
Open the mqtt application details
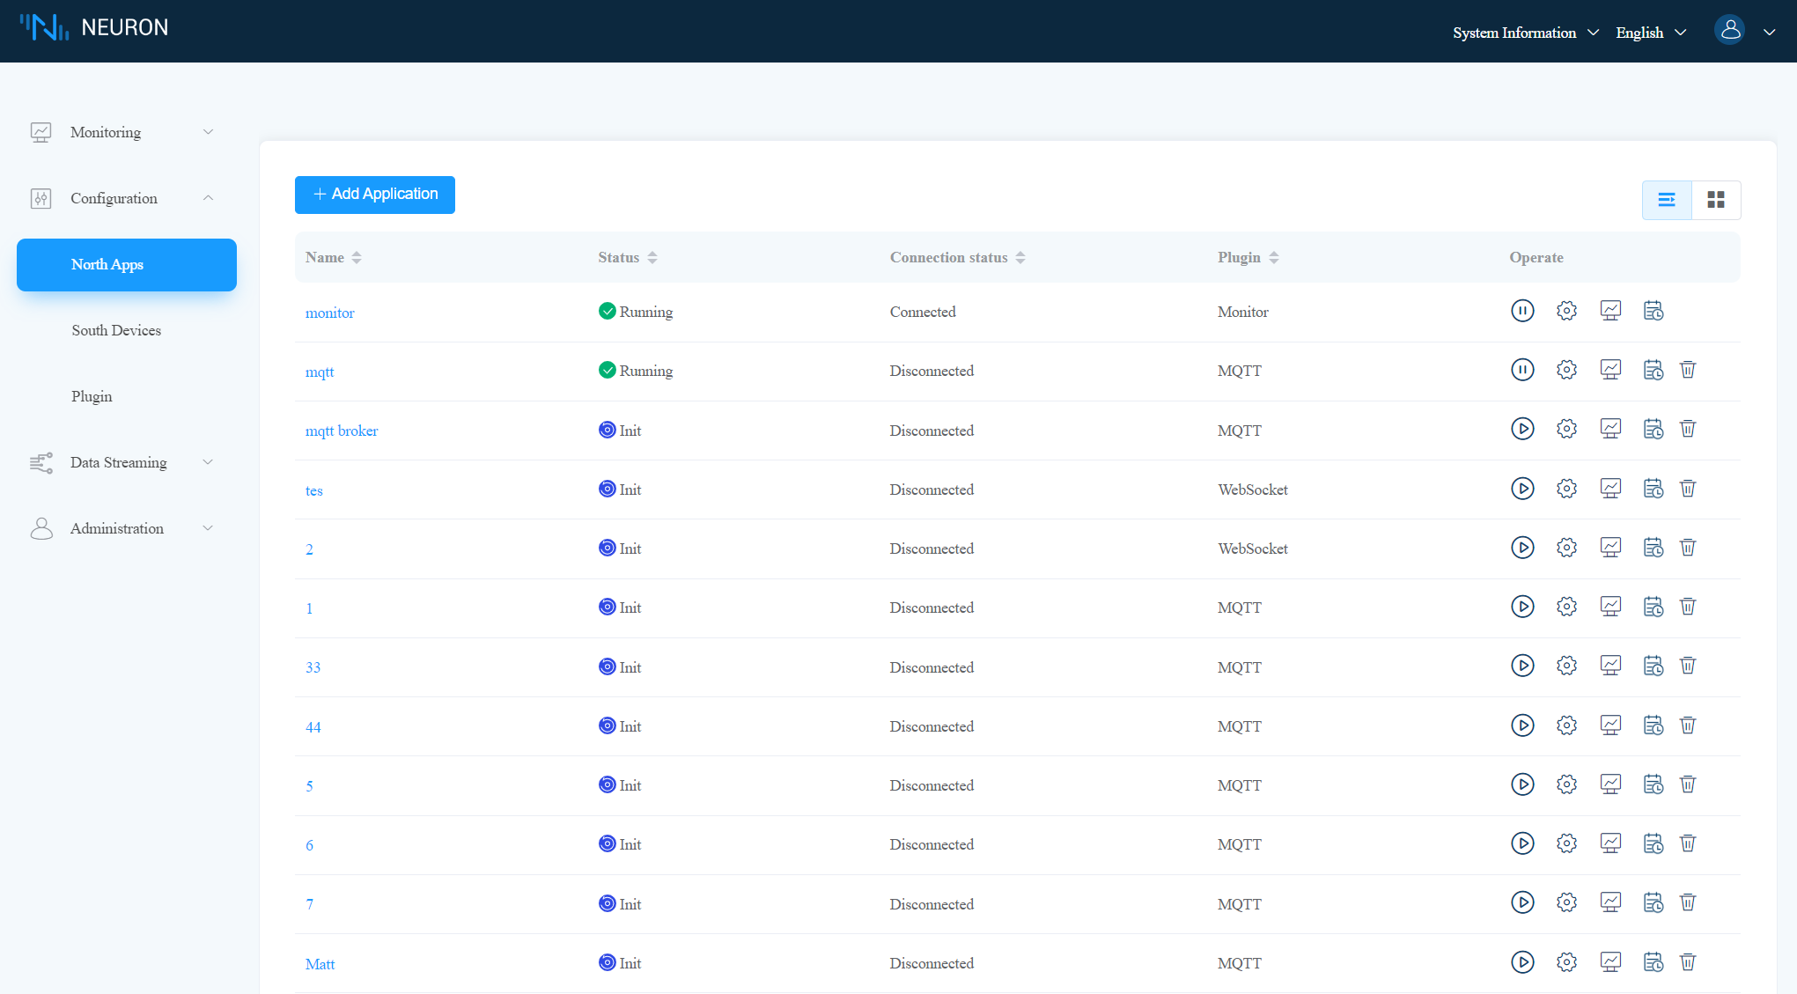tap(318, 371)
